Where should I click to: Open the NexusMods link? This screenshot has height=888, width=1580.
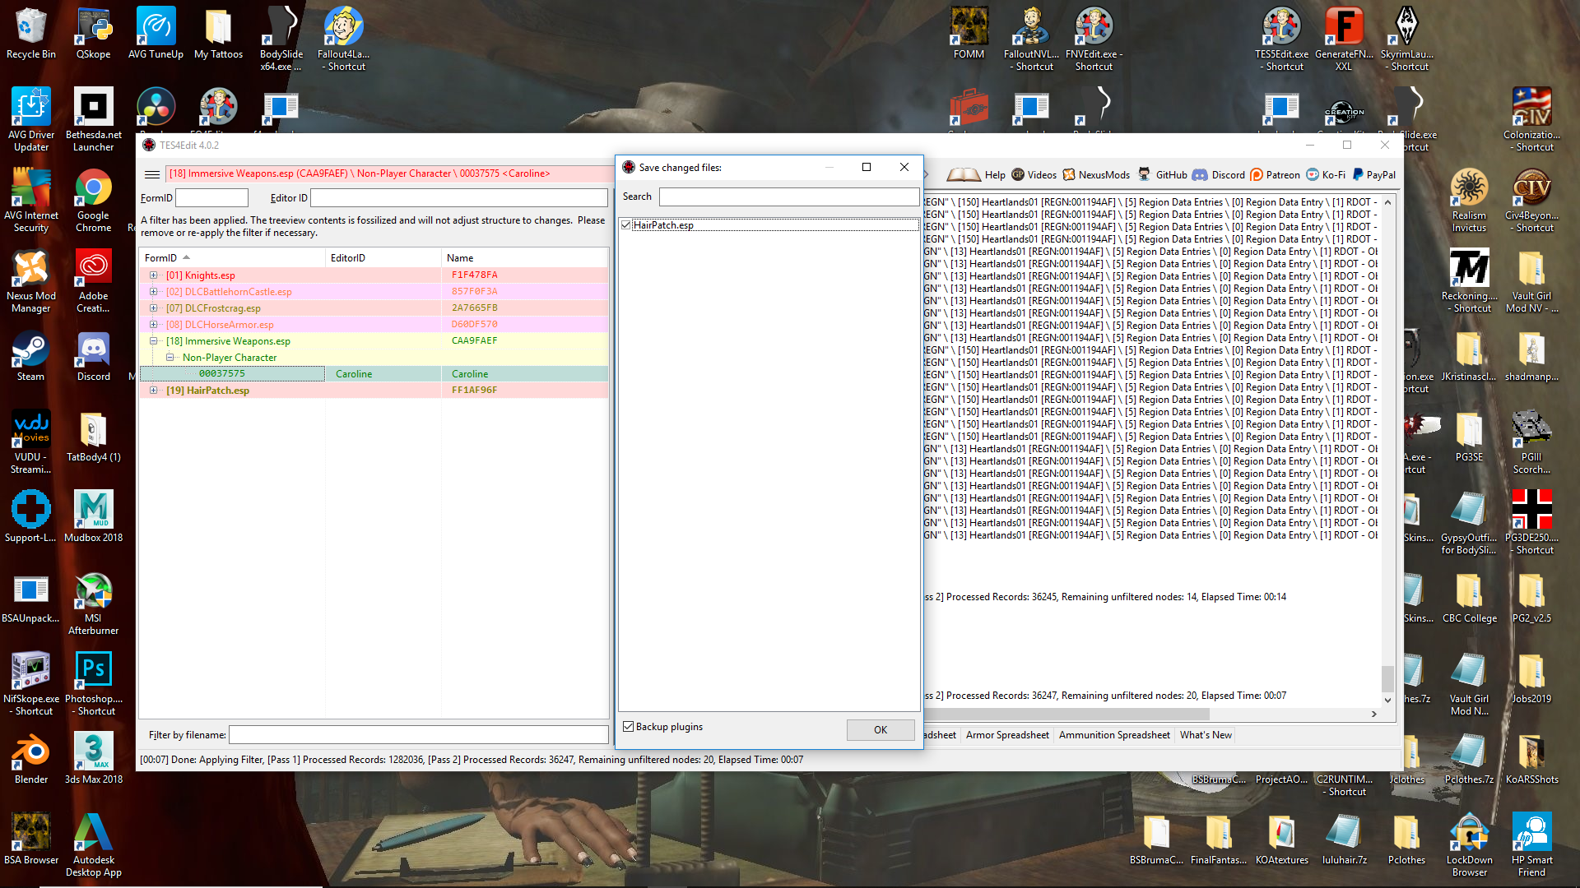(1096, 175)
